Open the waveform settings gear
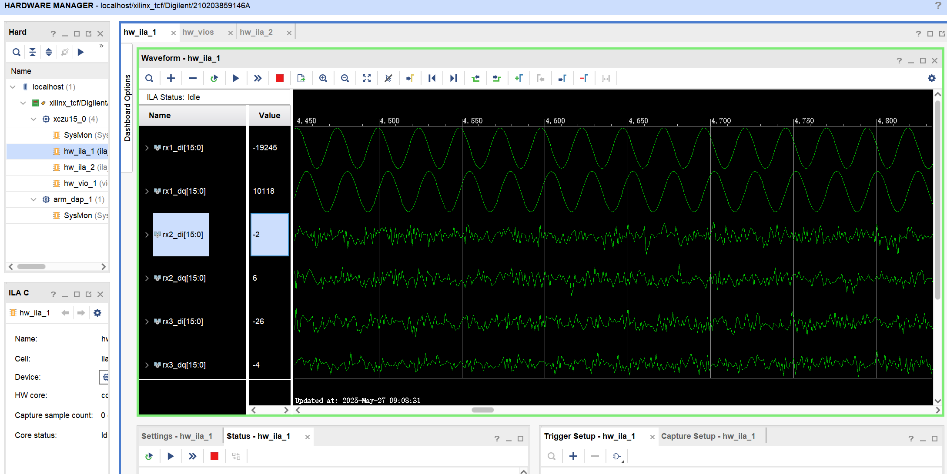This screenshot has height=474, width=947. (931, 78)
